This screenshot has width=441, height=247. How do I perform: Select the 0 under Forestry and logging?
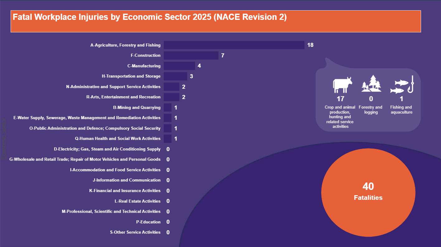(371, 99)
